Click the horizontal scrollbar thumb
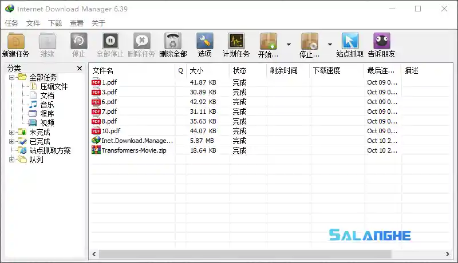Image resolution: width=458 pixels, height=263 pixels. pos(245,254)
